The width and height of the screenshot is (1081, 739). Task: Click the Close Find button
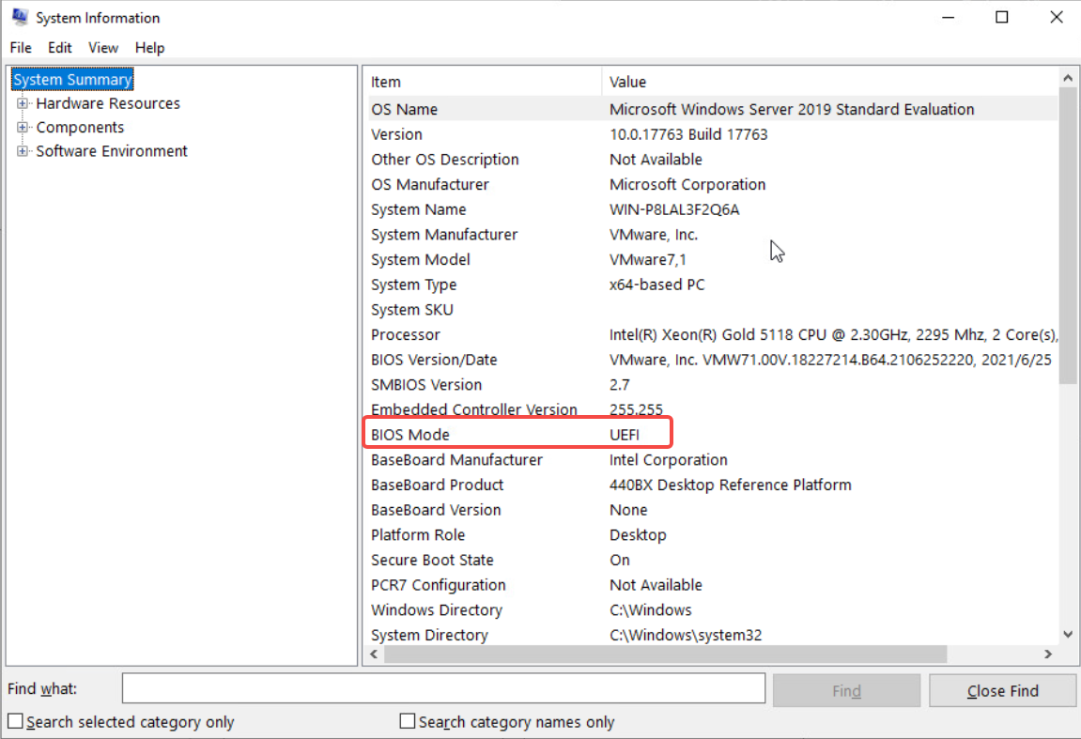(1002, 691)
